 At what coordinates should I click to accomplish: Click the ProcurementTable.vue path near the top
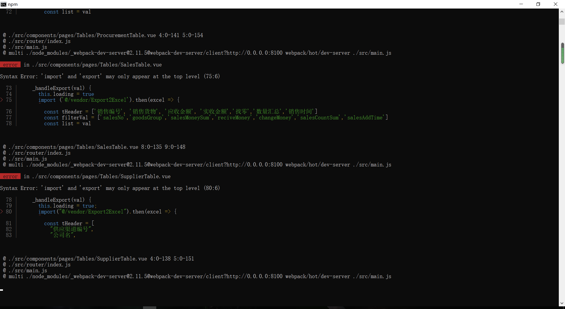point(82,35)
